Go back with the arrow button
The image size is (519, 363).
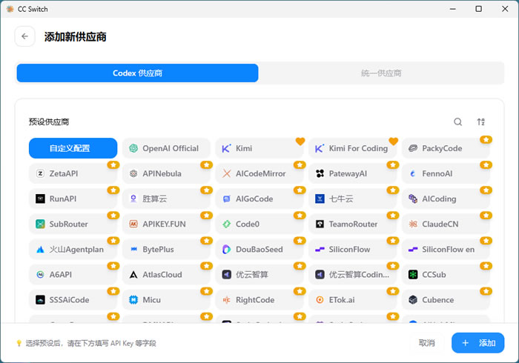24,36
